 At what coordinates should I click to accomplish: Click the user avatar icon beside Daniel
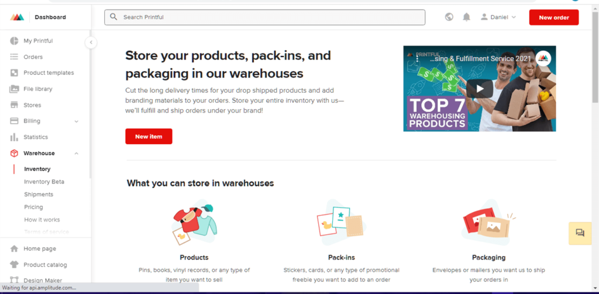[x=484, y=17]
